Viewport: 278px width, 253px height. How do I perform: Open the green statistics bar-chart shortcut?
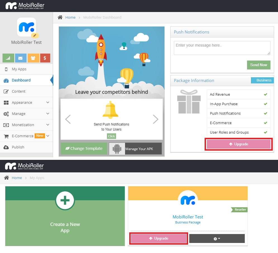coord(8,58)
